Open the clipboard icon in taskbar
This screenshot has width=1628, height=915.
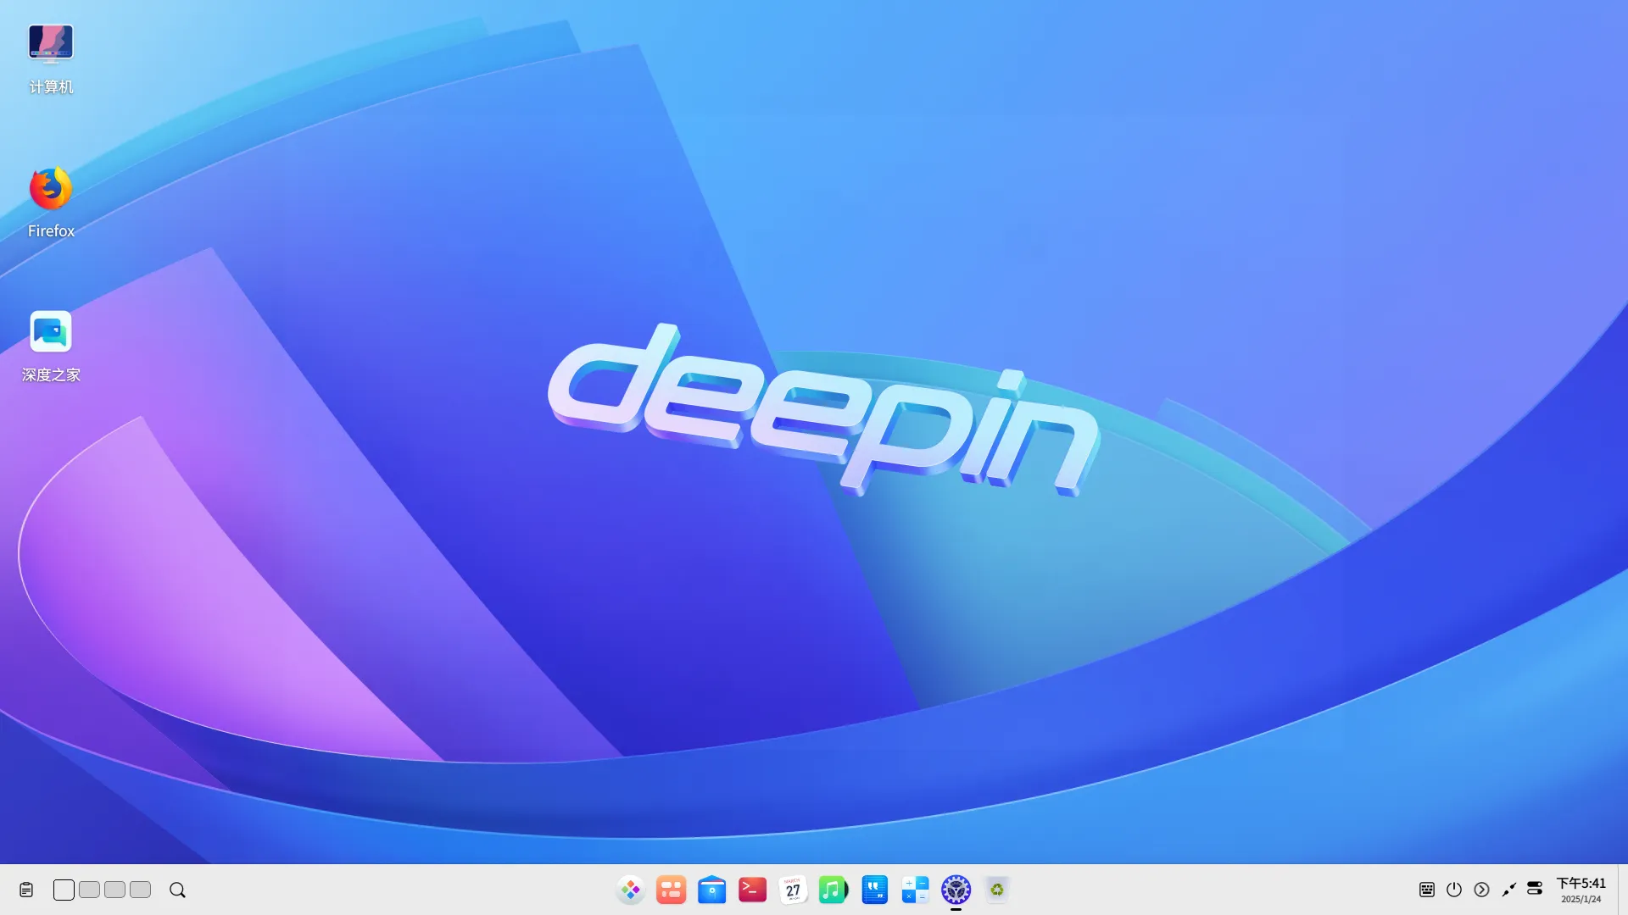click(x=26, y=890)
